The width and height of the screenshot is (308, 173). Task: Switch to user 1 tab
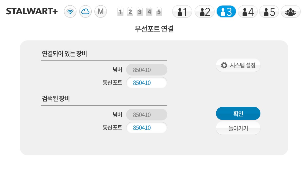click(x=182, y=12)
